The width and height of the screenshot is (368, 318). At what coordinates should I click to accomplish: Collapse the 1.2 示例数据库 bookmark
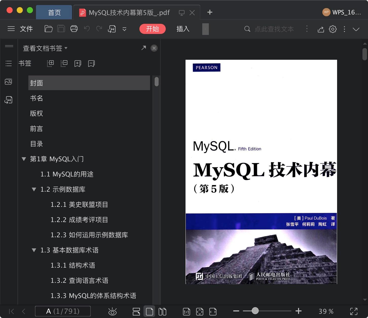tap(34, 189)
